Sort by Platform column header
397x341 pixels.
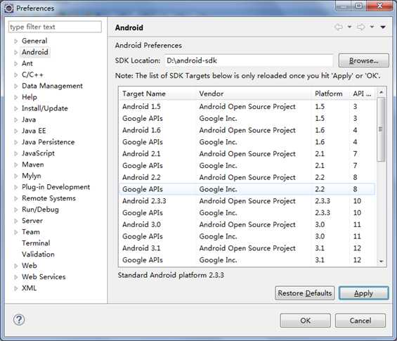click(330, 94)
